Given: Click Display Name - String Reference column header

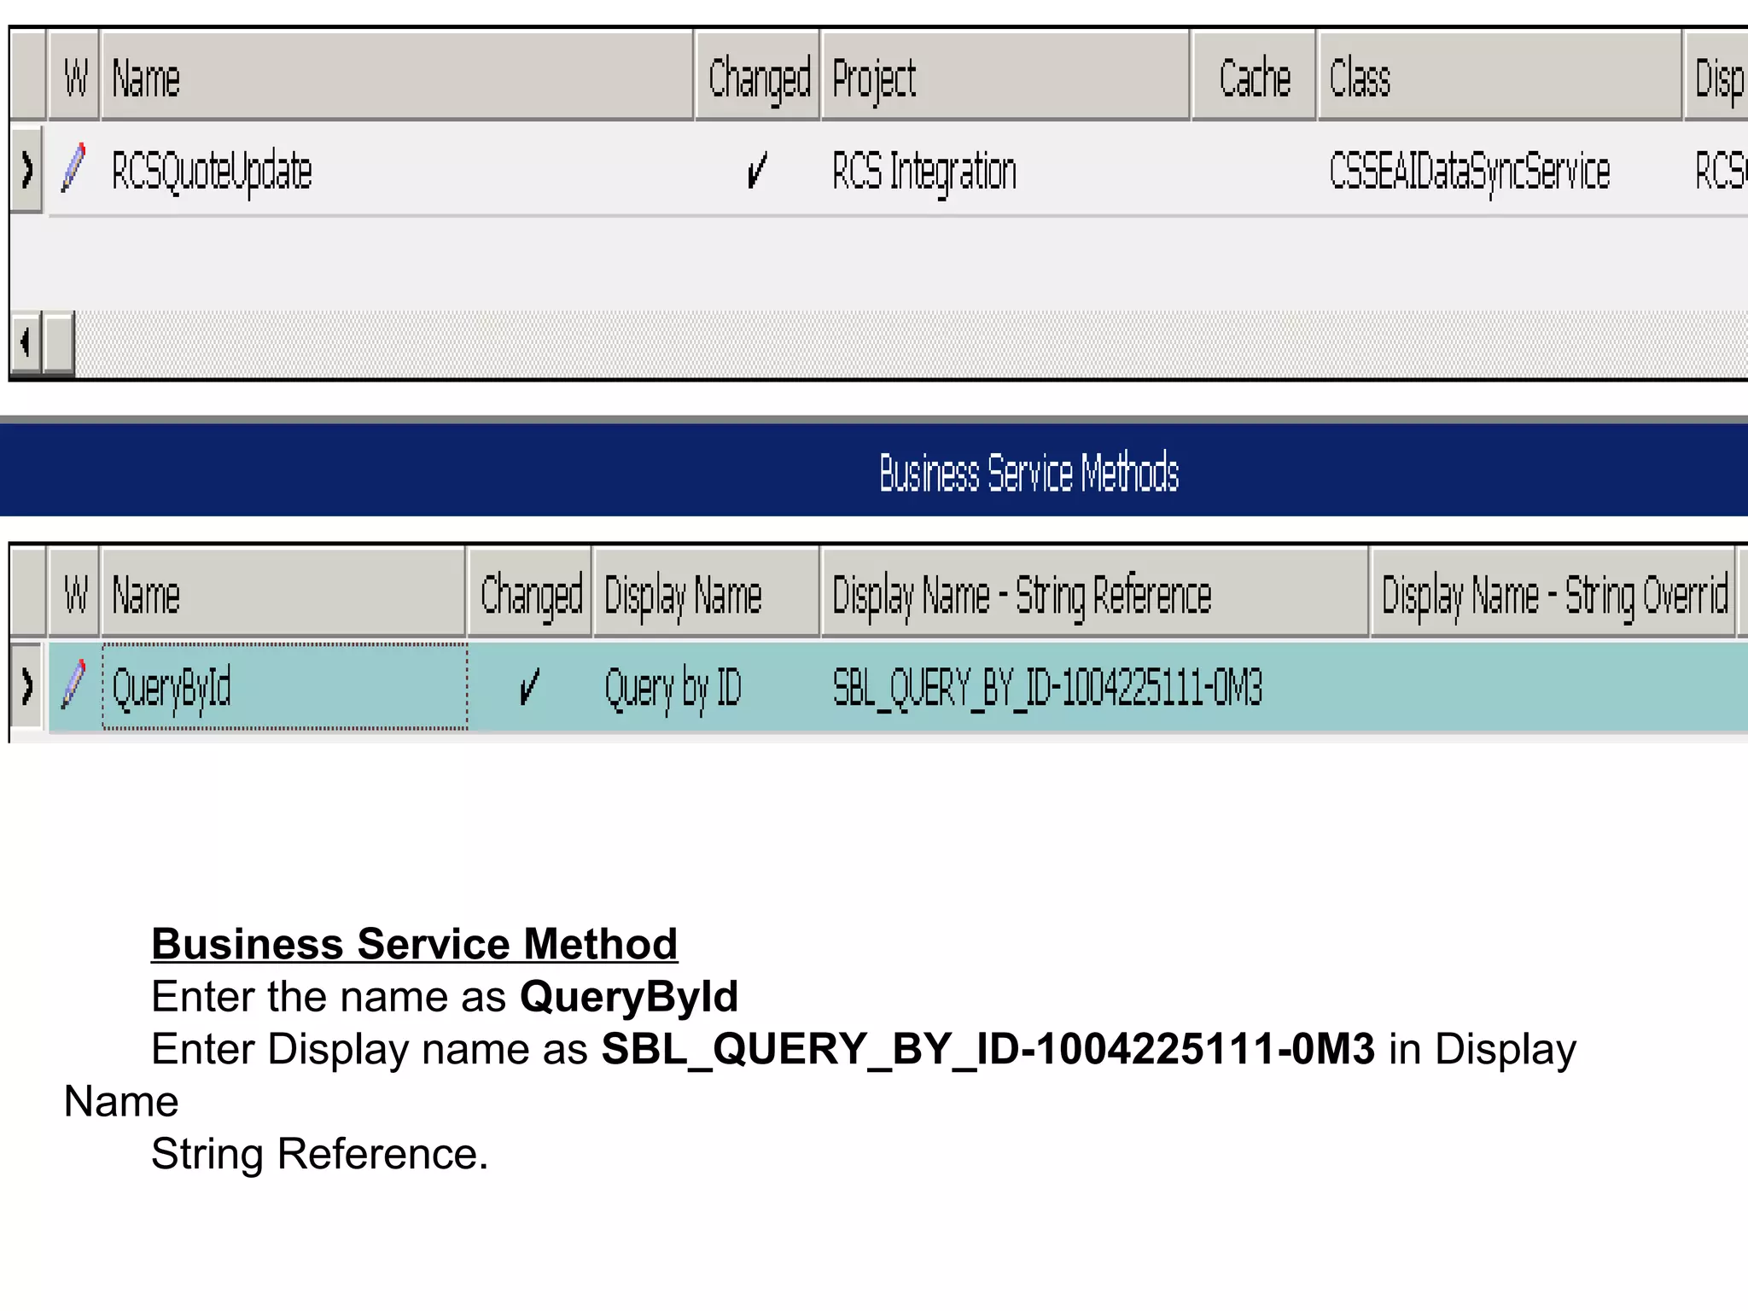Looking at the screenshot, I should click(1095, 594).
